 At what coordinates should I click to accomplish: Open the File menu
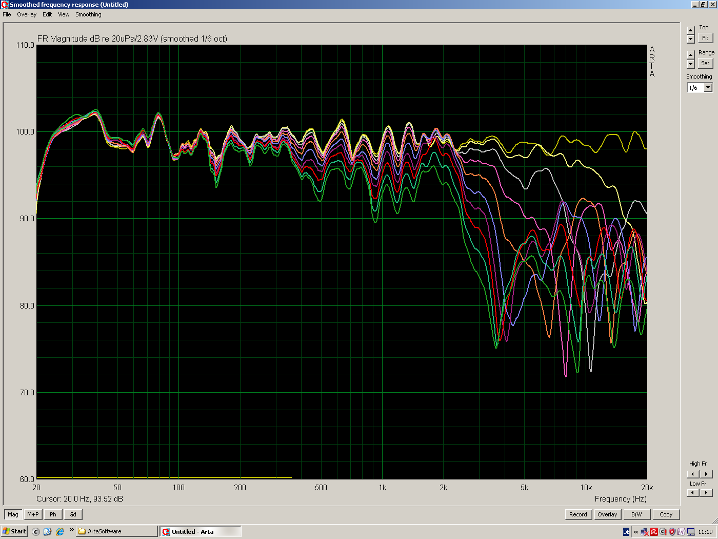(7, 14)
